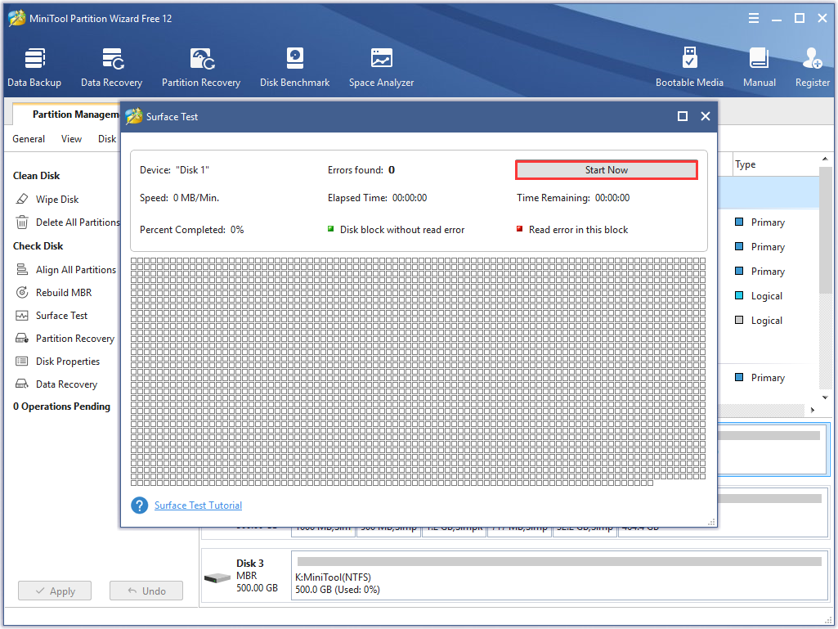This screenshot has width=838, height=629.
Task: Open the Disk menu
Action: click(107, 139)
